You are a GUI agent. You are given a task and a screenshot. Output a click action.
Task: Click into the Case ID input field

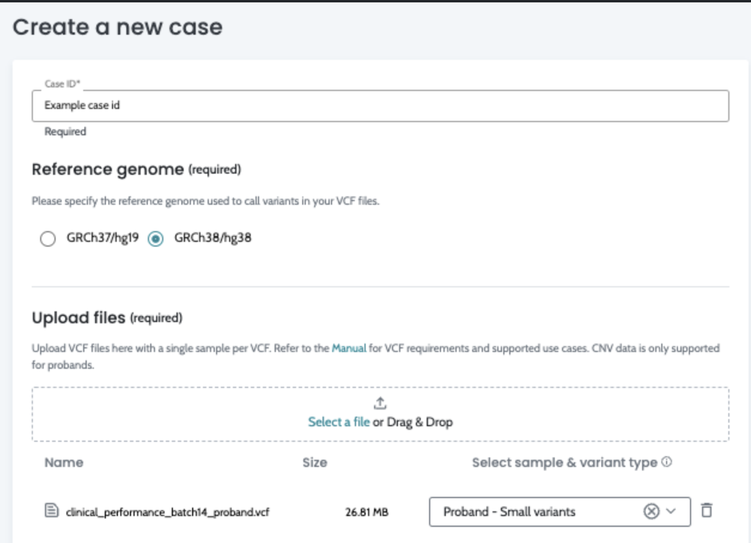[x=380, y=106]
